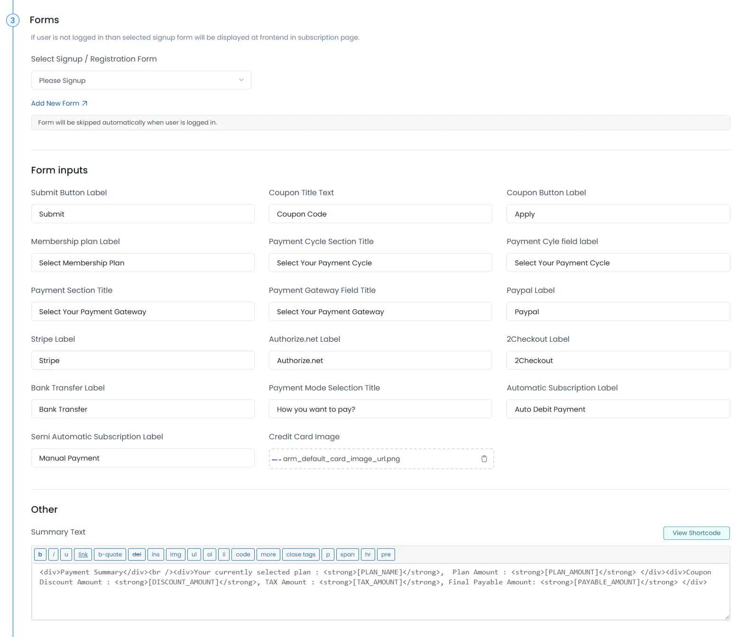Viewport: 737px width, 637px height.
Task: Start an unordered list in the editor
Action: (x=194, y=554)
